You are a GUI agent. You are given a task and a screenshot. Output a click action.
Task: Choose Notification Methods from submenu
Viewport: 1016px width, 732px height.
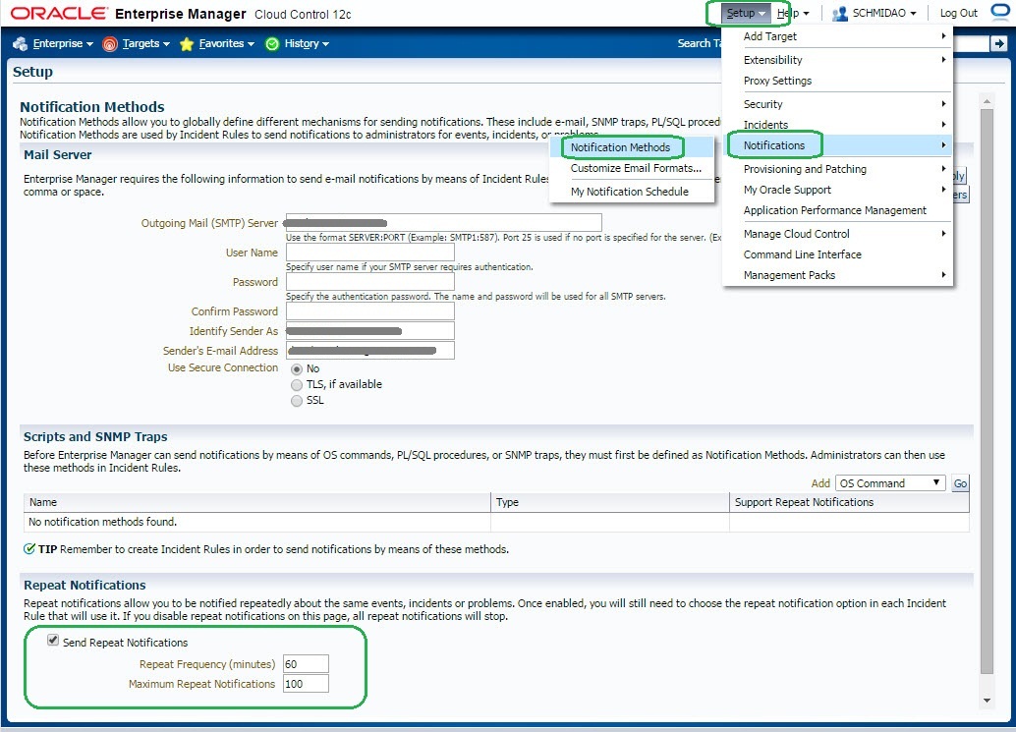pyautogui.click(x=620, y=147)
